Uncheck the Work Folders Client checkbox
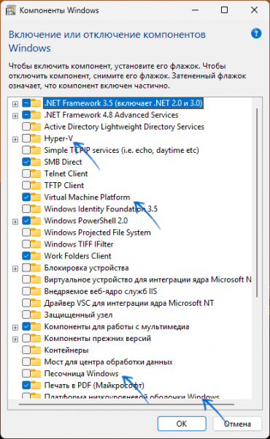 26,256
